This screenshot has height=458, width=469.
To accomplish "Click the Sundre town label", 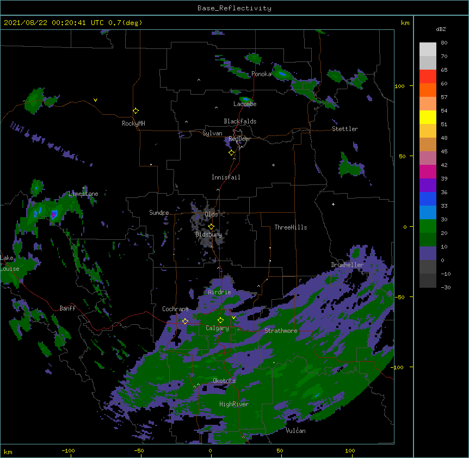I will (x=159, y=213).
